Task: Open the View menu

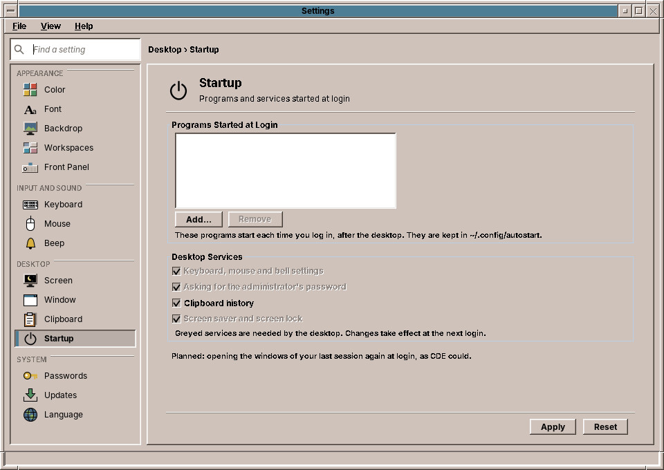Action: tap(50, 26)
